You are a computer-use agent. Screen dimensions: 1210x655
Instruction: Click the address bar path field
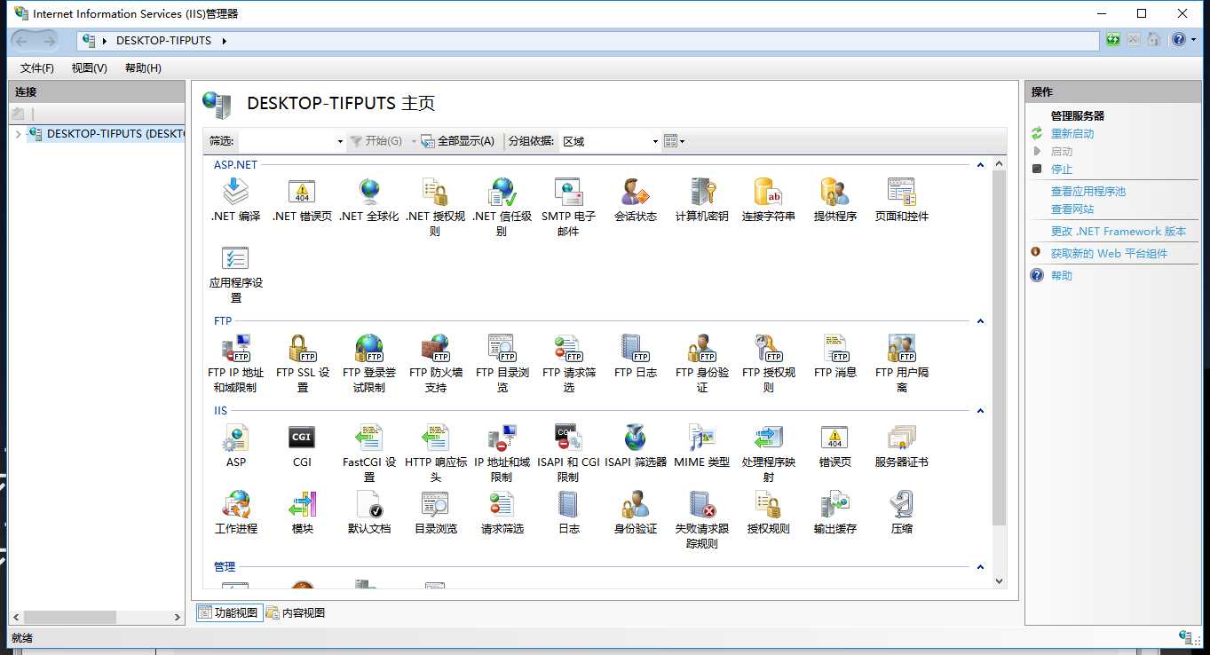pyautogui.click(x=589, y=41)
